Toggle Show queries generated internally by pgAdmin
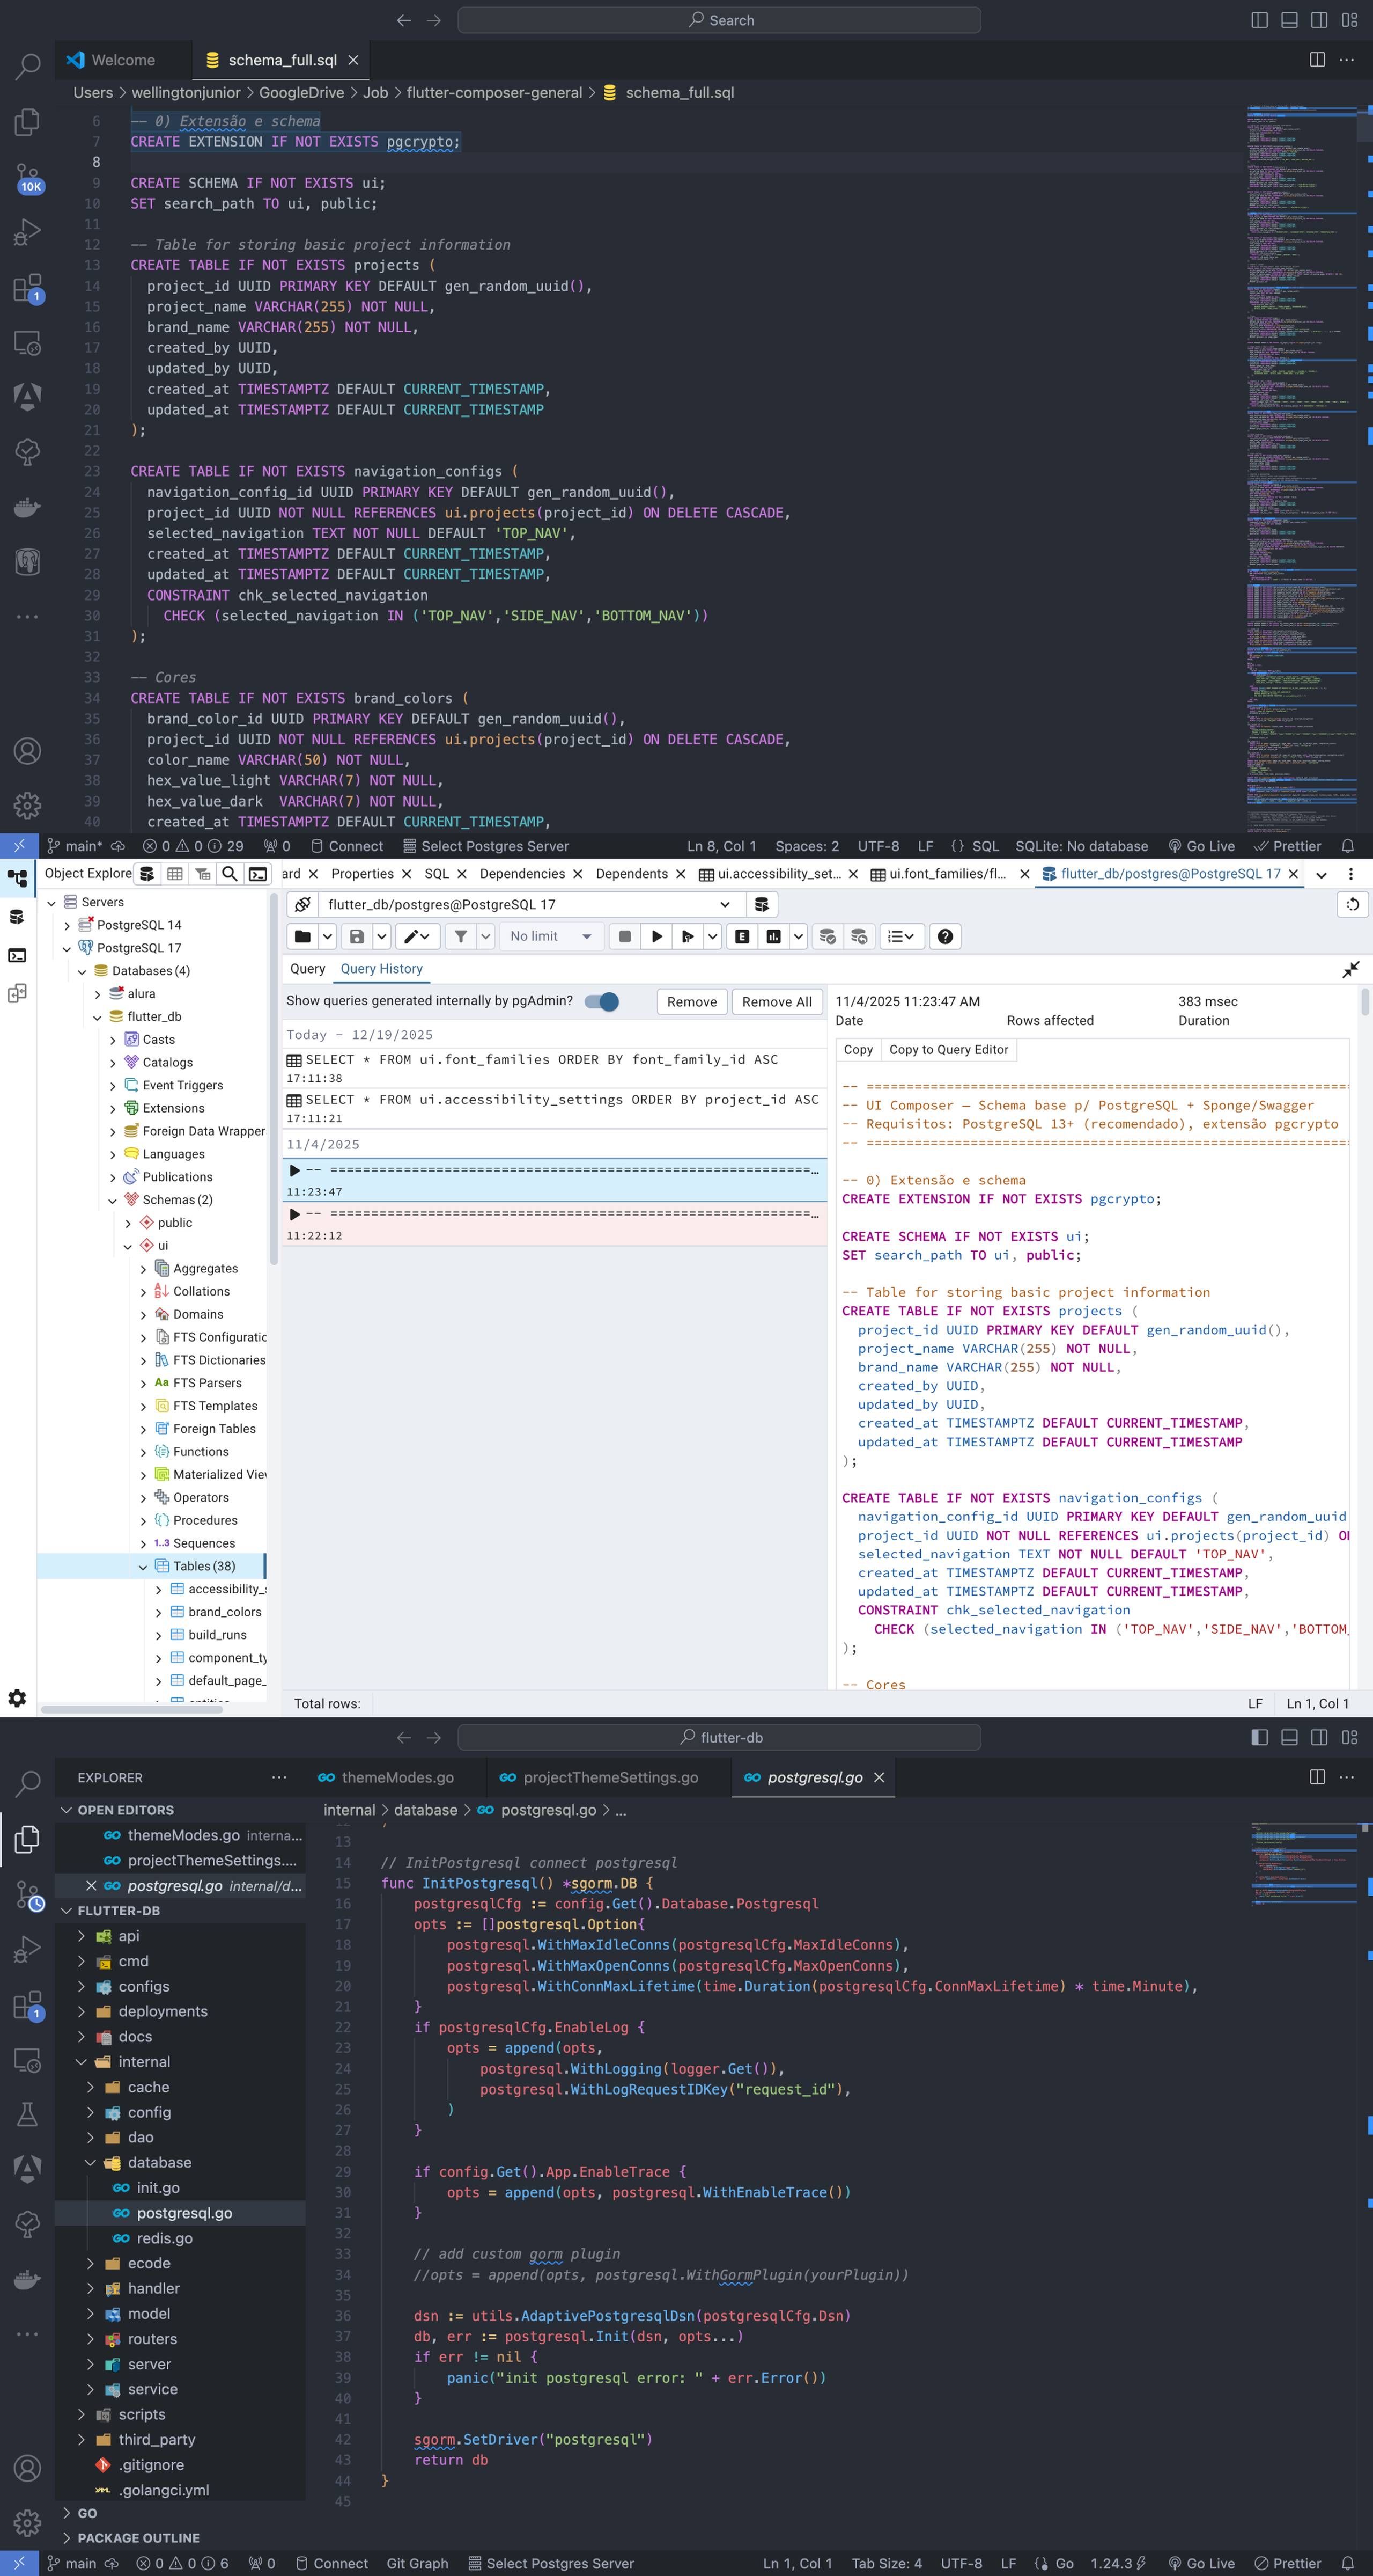The height and width of the screenshot is (2576, 1373). 602,1001
